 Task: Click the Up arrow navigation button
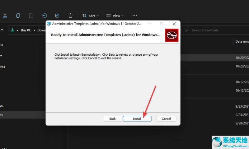[2, 30]
